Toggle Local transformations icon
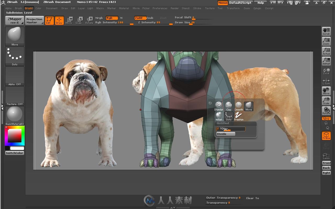 pos(326,71)
